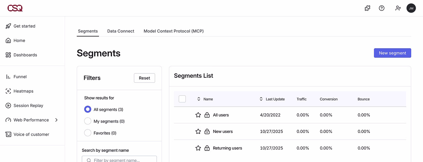Open the Returning users segment
This screenshot has width=423, height=162.
(227, 148)
